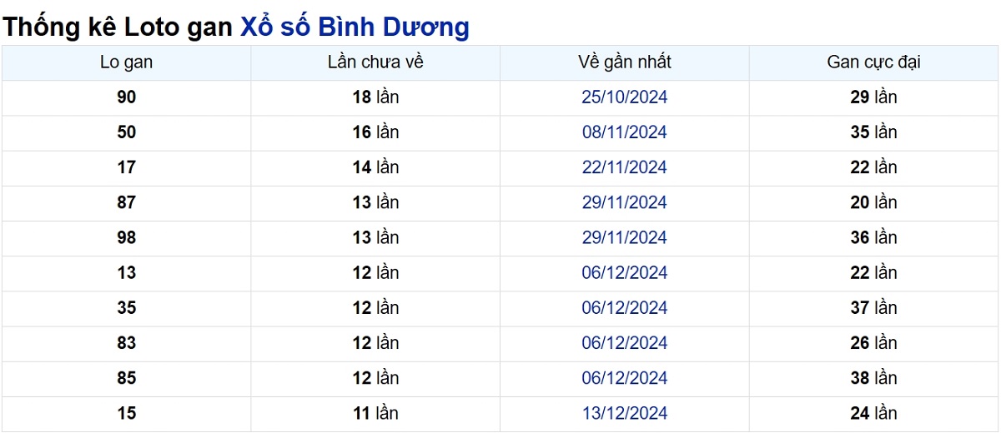Select 22 lần in row 13

[x=873, y=272]
